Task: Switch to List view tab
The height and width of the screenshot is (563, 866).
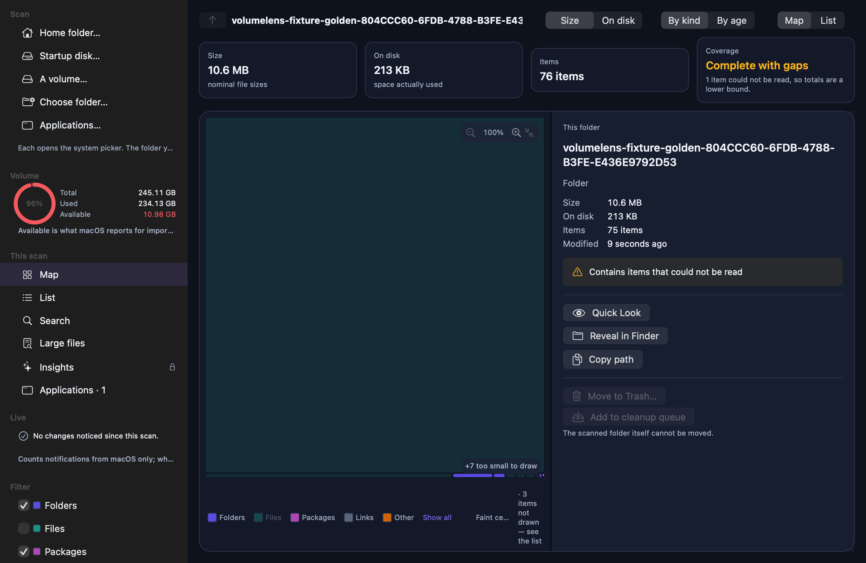Action: pyautogui.click(x=828, y=20)
